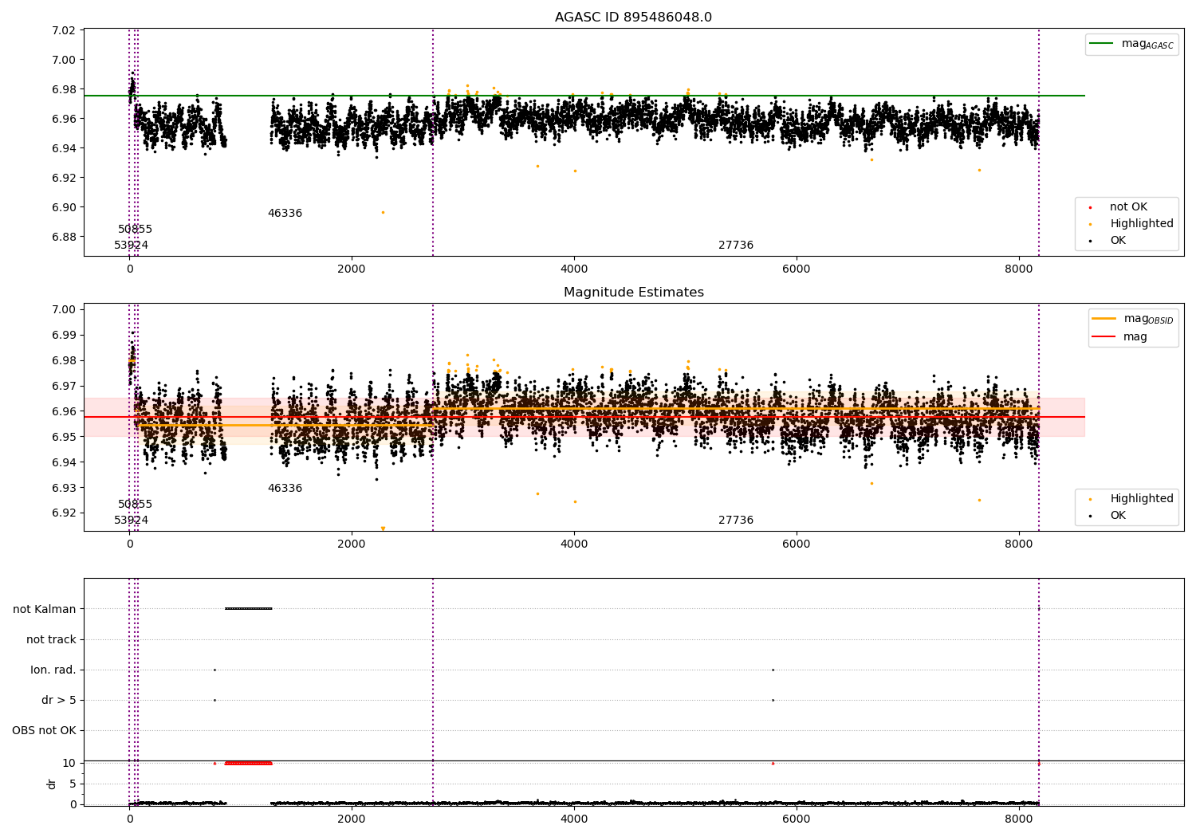
Task: Click the 'OK' legend entry in Magnitude Estimates plot
Action: click(1118, 516)
